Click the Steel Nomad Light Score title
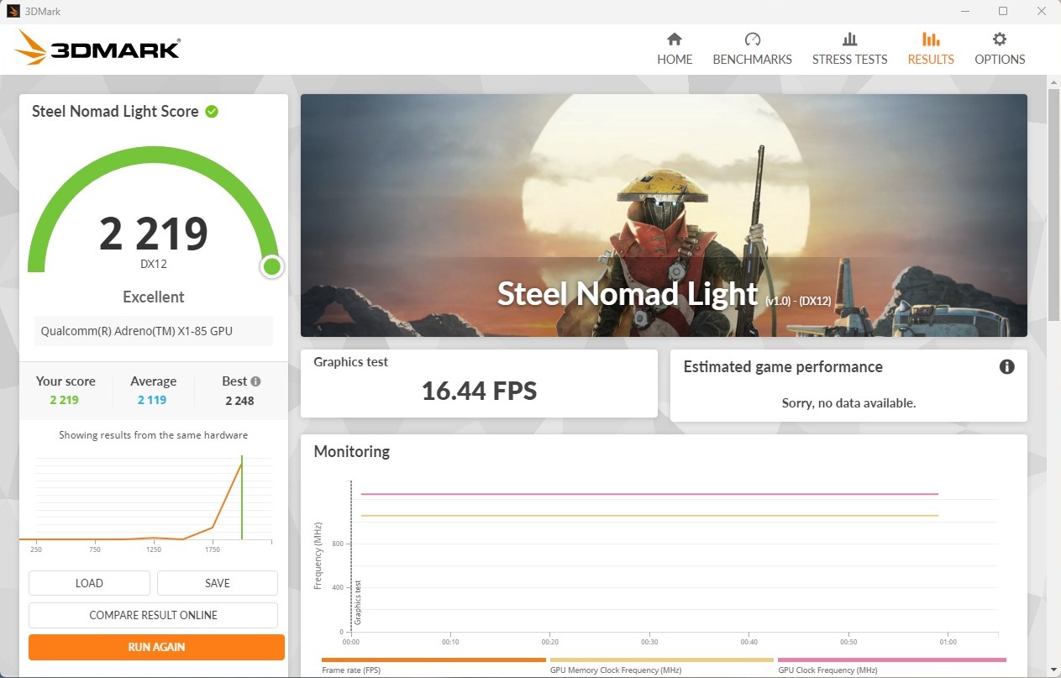The width and height of the screenshot is (1061, 678). tap(115, 111)
